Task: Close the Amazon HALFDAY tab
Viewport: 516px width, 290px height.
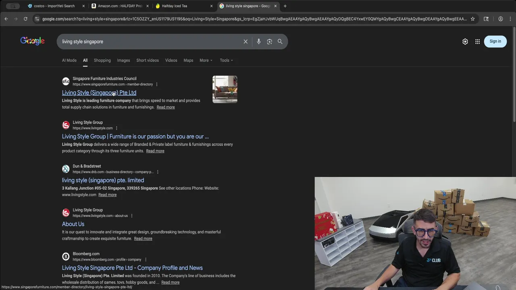Action: coord(148,6)
